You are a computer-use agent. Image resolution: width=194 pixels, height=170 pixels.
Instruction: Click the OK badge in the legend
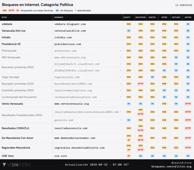point(57,11)
